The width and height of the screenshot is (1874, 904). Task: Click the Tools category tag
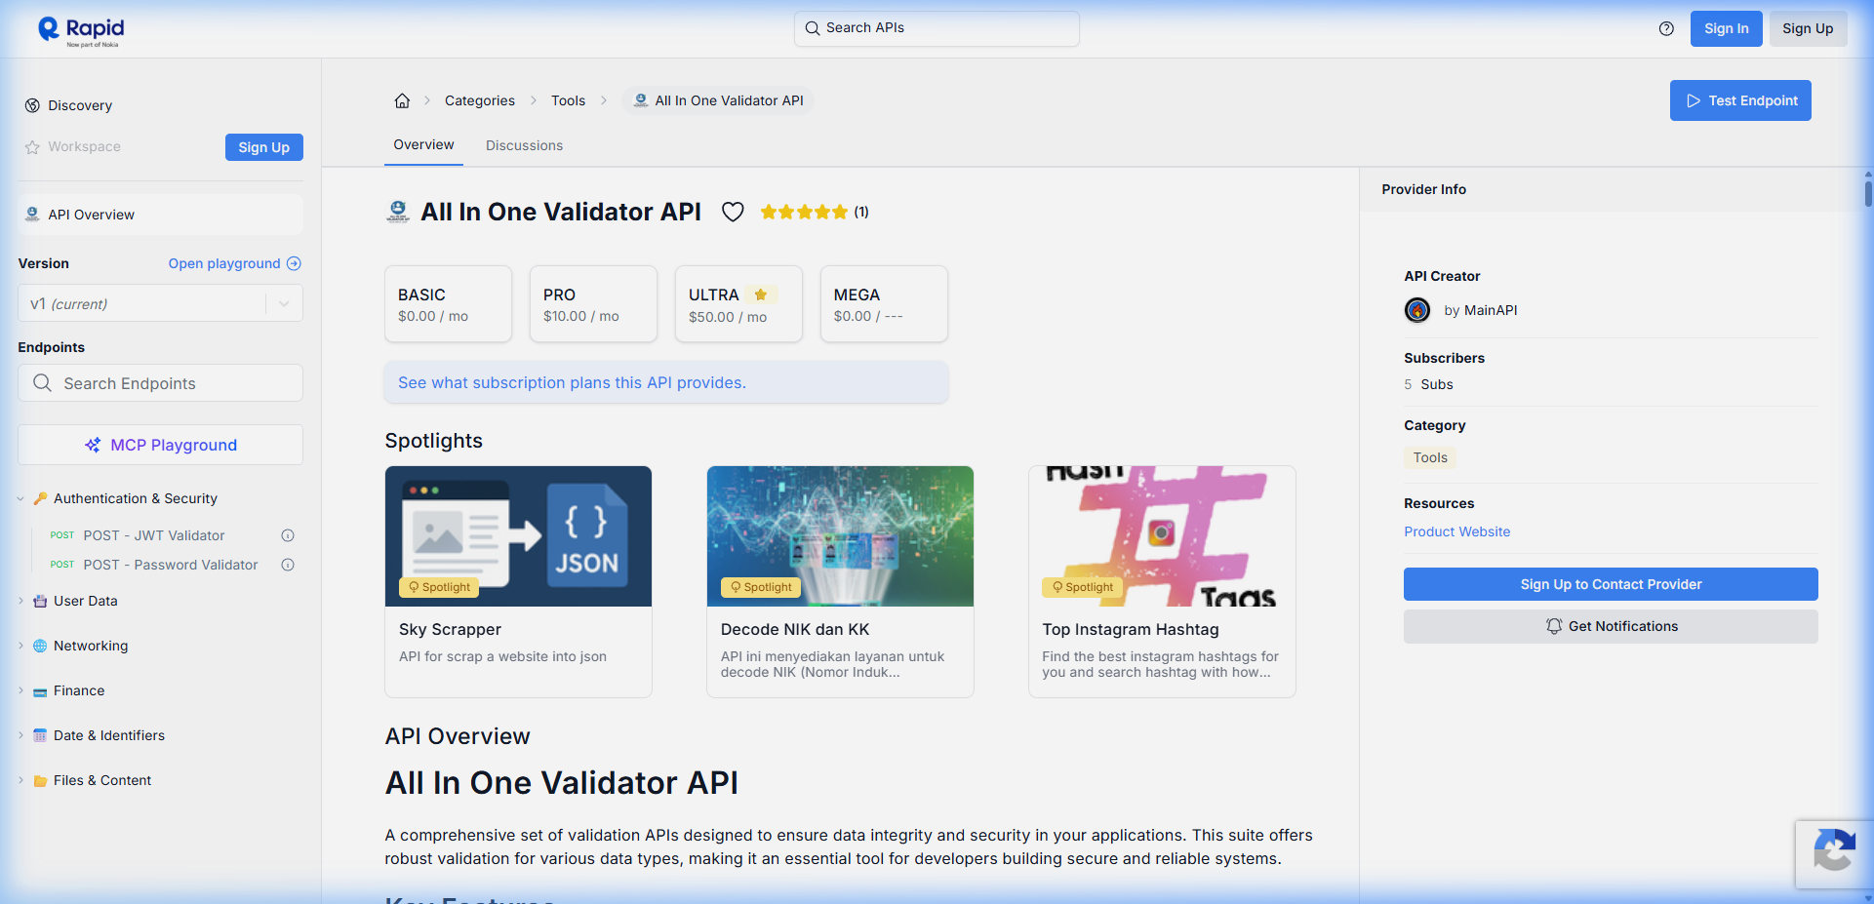tap(1430, 457)
